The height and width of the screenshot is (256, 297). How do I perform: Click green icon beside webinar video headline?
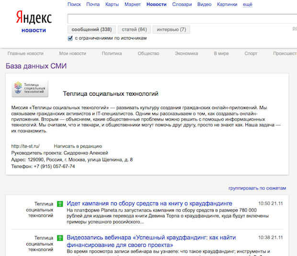(x=60, y=238)
